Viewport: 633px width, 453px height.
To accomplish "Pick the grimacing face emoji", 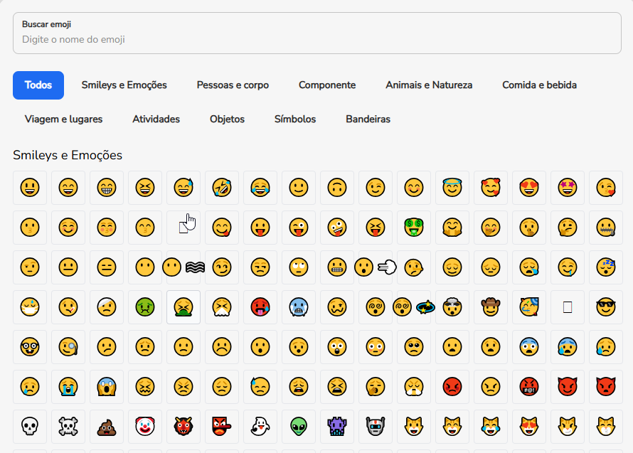I will point(337,267).
